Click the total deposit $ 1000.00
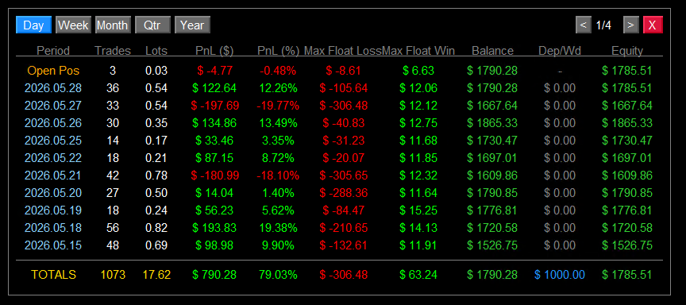686x305 pixels. [x=560, y=275]
